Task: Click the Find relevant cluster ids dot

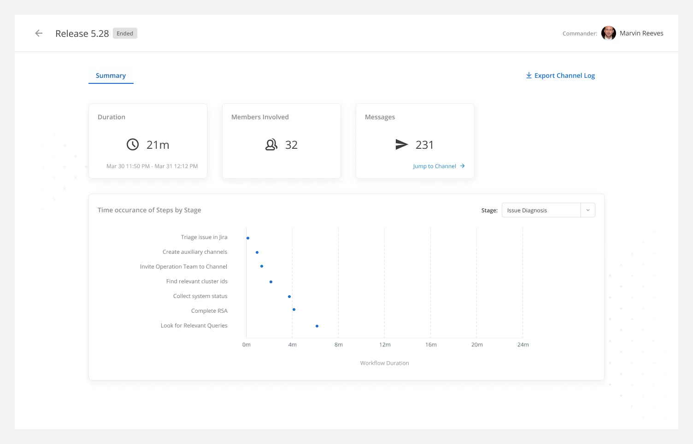Action: point(271,282)
